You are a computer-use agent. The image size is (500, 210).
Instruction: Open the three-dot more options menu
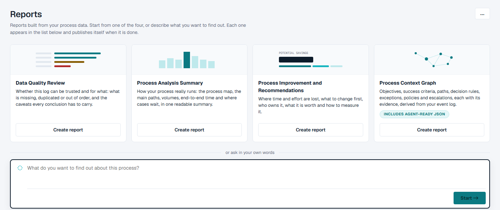click(482, 14)
